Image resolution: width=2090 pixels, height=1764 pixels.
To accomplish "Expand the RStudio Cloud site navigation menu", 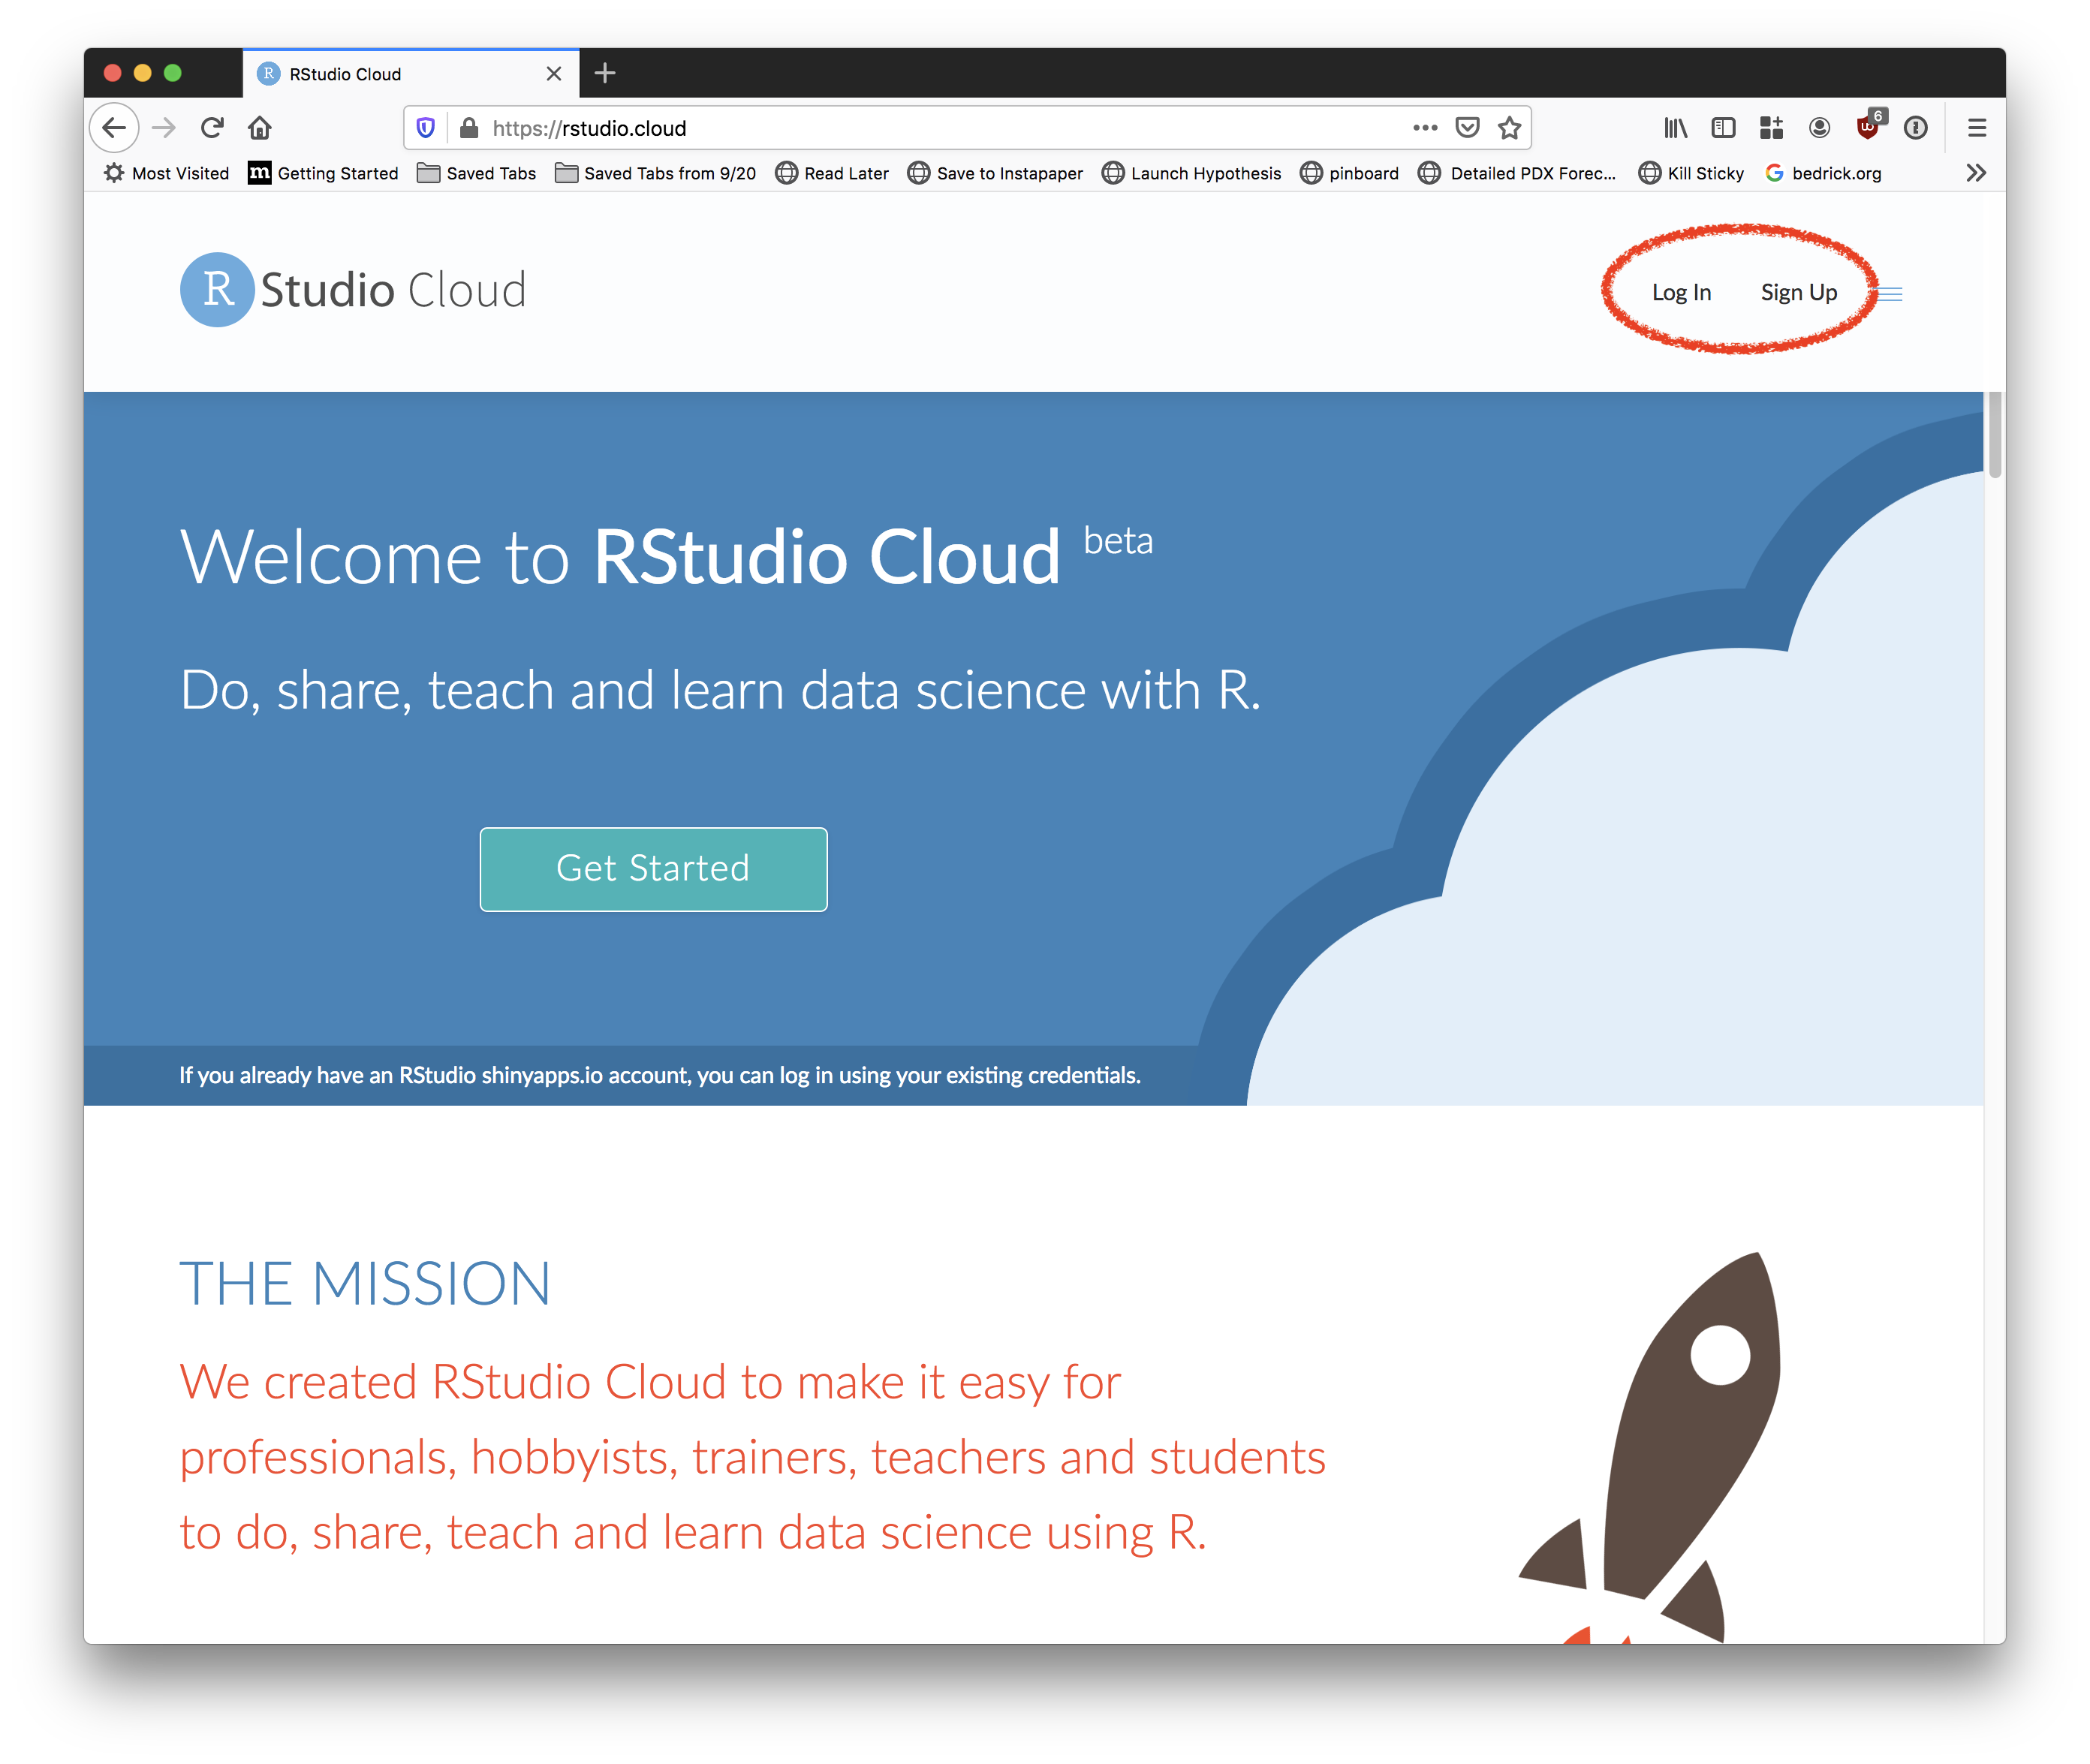I will [x=1890, y=294].
